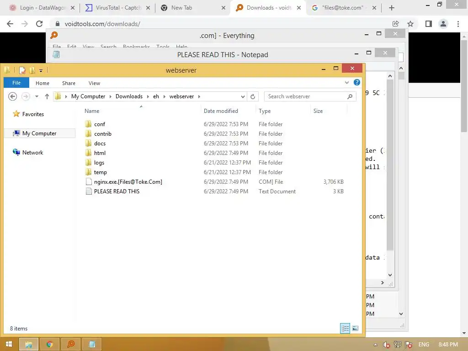Bookmark this page with star icon
468x351 pixels.
(x=411, y=24)
